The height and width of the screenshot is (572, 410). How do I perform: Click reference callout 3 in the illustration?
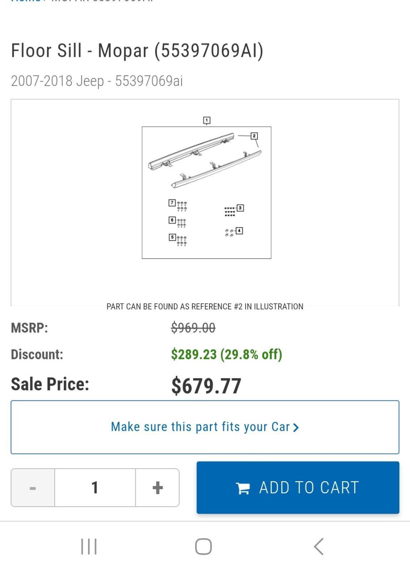click(x=240, y=208)
